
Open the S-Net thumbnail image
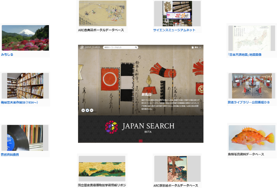(x=177, y=14)
